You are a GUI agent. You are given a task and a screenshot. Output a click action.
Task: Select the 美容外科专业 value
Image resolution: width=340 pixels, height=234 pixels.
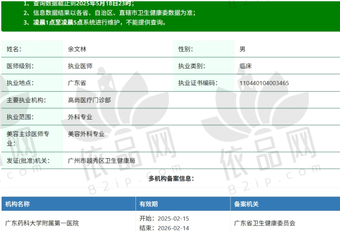coord(86,134)
